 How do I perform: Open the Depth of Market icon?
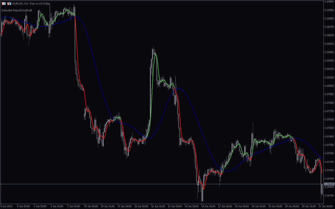coord(4,3)
